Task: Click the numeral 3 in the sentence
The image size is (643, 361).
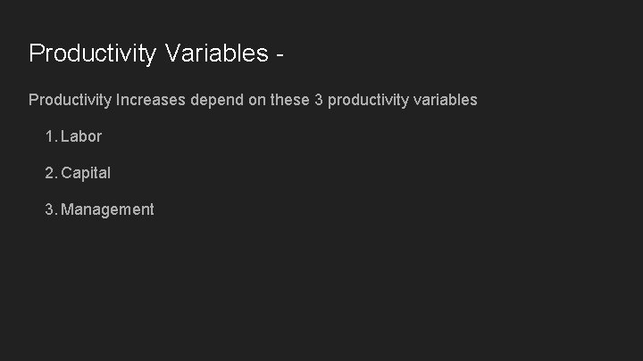Action: pos(319,100)
